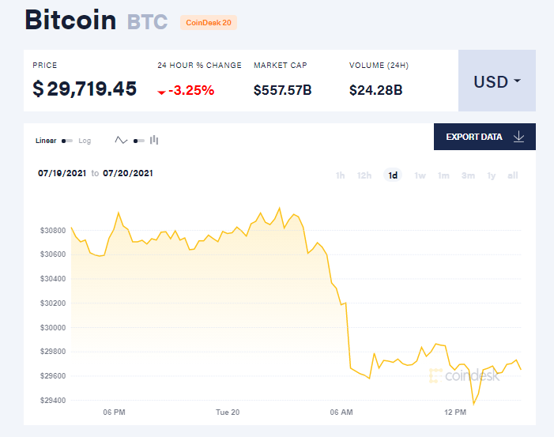Image resolution: width=554 pixels, height=437 pixels.
Task: Click the CoinDesk watermark logo on chart
Action: (465, 375)
